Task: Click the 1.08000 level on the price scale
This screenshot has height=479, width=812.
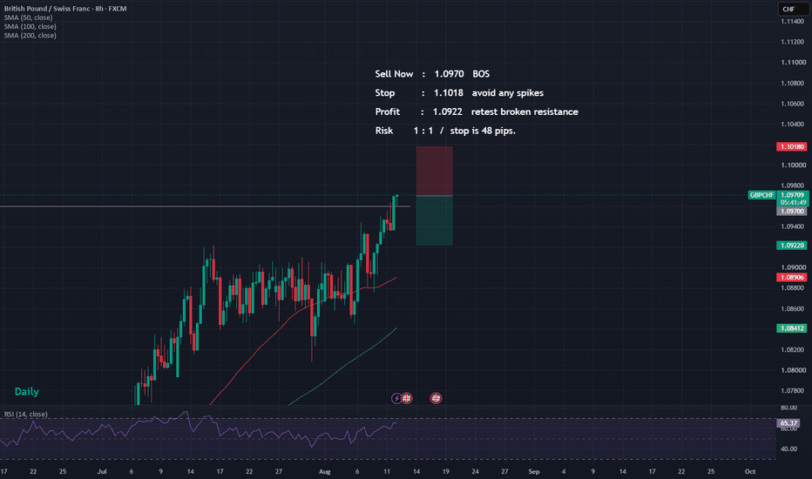Action: pos(794,371)
